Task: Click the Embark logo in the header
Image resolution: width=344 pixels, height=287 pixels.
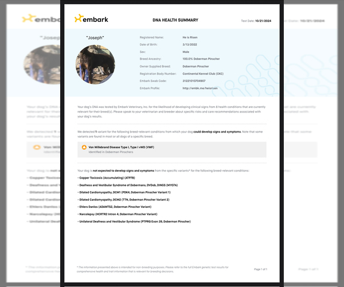Action: pos(91,20)
